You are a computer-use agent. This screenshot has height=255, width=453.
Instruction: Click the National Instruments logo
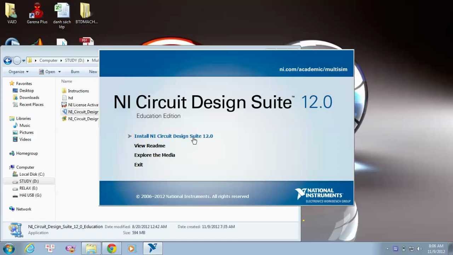(x=323, y=195)
